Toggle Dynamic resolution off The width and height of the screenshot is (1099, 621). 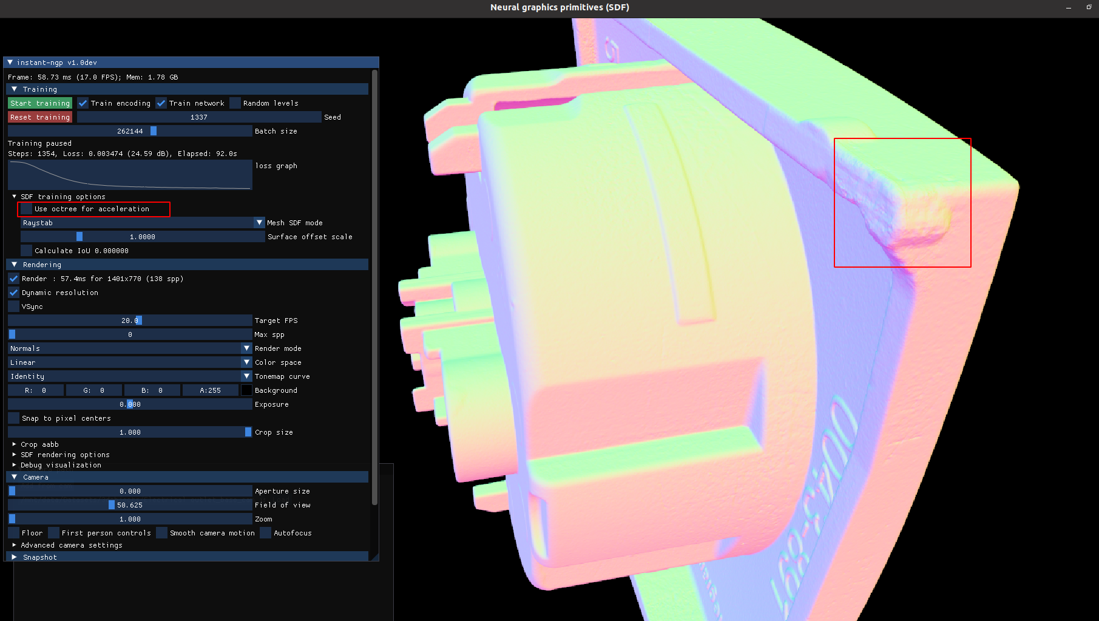click(13, 292)
